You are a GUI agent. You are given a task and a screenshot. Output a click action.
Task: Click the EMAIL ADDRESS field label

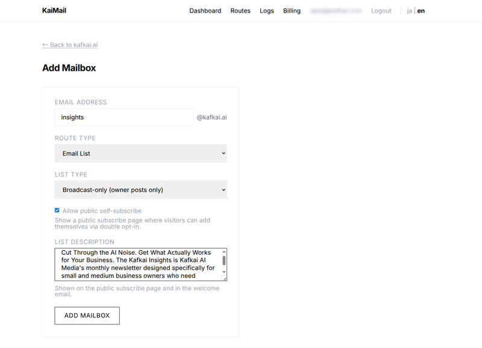pyautogui.click(x=81, y=102)
